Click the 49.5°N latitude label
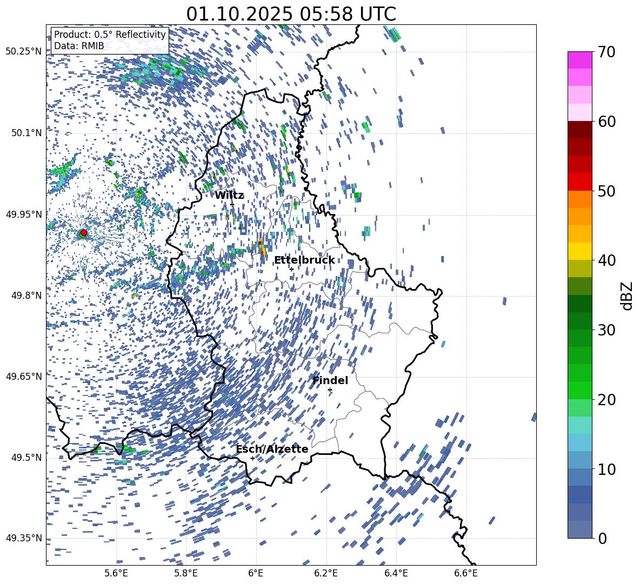 [x=27, y=458]
